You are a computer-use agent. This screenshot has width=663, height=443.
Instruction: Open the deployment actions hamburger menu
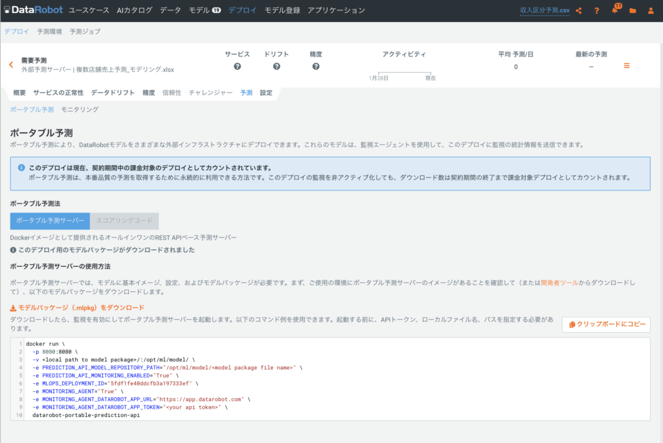[x=627, y=65]
